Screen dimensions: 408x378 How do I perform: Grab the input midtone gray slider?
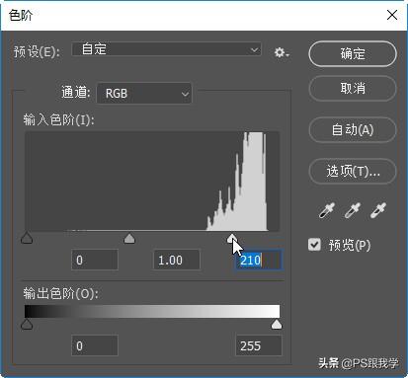[x=129, y=238]
